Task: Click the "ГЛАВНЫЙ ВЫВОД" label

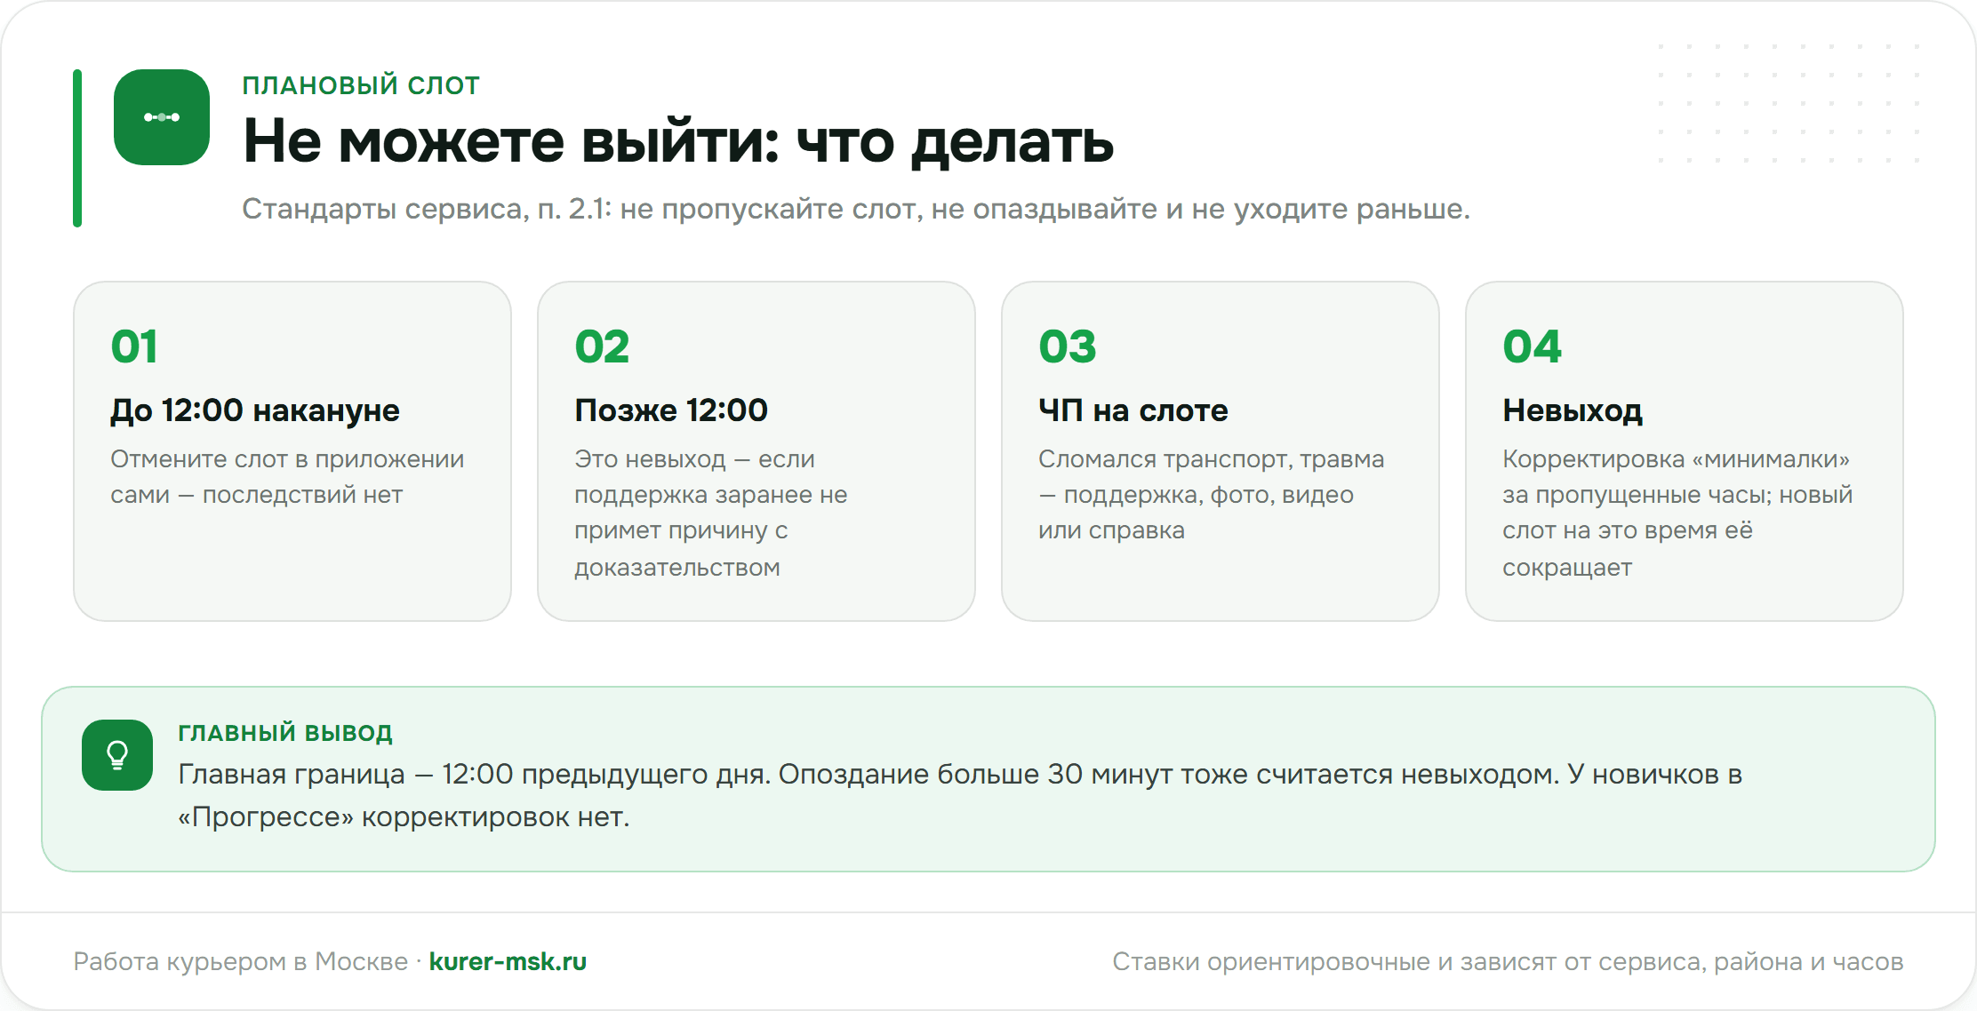Action: pos(285,733)
